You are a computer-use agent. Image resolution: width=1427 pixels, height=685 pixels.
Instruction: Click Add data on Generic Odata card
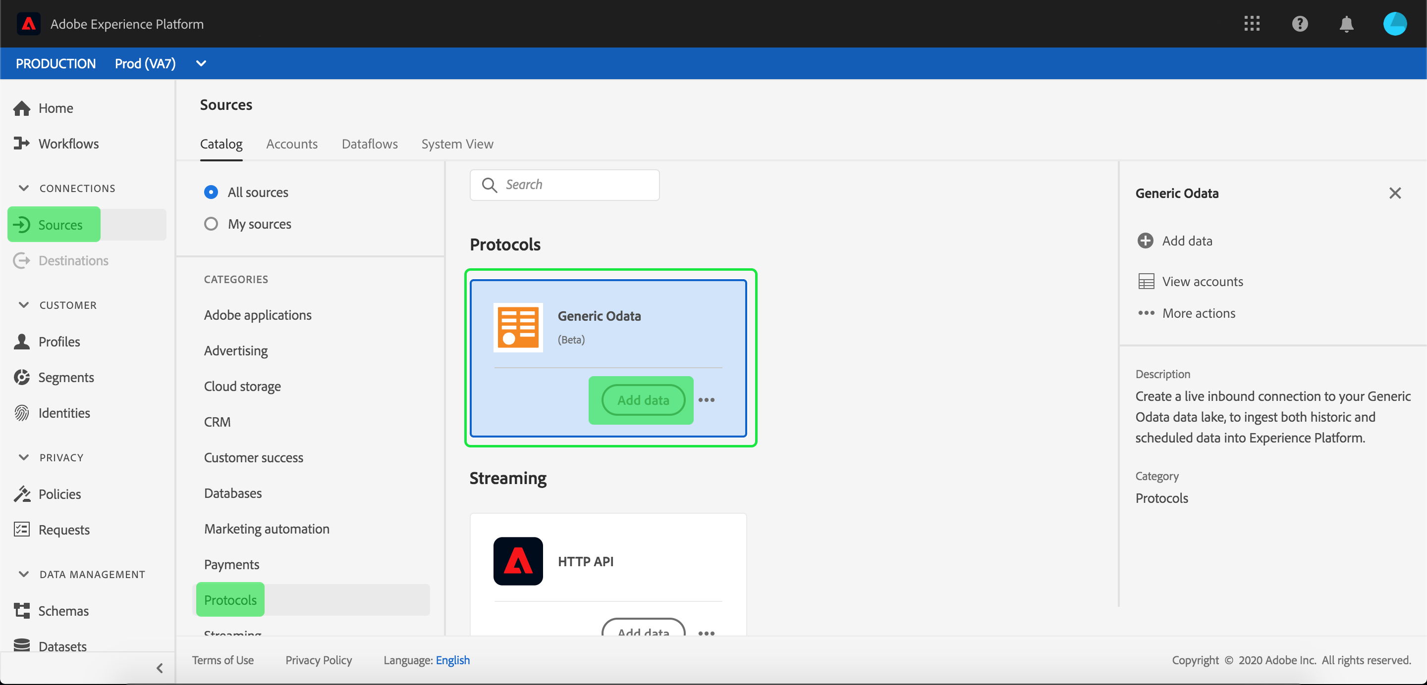pos(643,400)
